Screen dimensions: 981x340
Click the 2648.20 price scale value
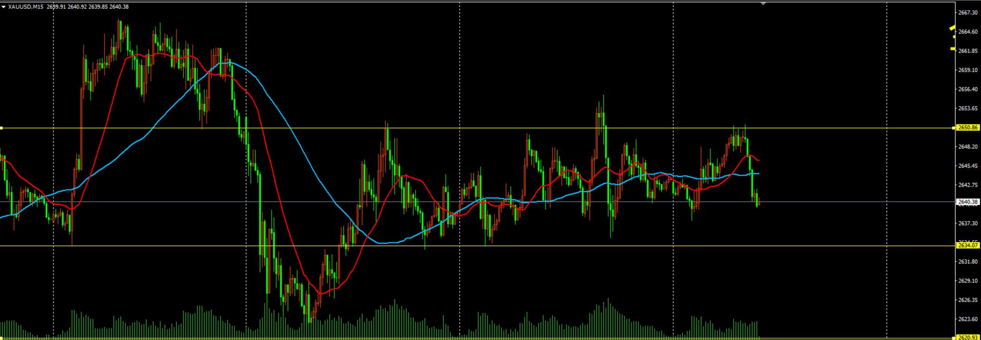pos(968,147)
